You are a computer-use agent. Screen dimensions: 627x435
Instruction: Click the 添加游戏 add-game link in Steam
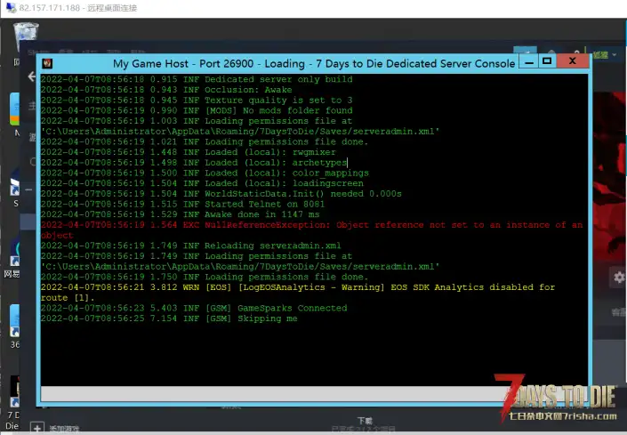click(x=64, y=429)
